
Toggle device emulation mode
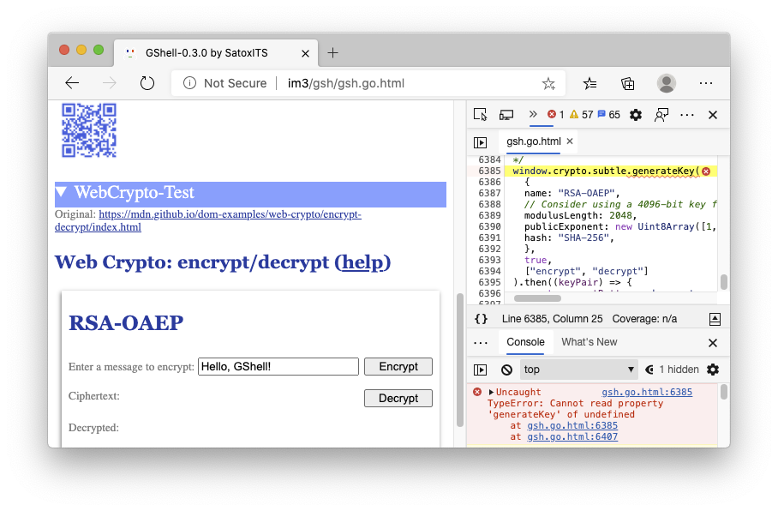pyautogui.click(x=506, y=115)
